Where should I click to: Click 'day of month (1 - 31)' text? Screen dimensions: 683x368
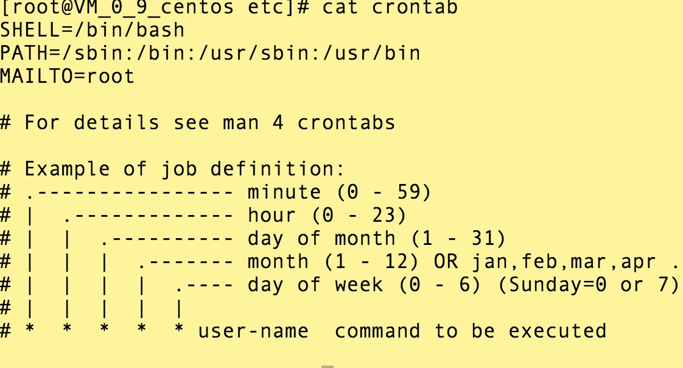coord(377,239)
